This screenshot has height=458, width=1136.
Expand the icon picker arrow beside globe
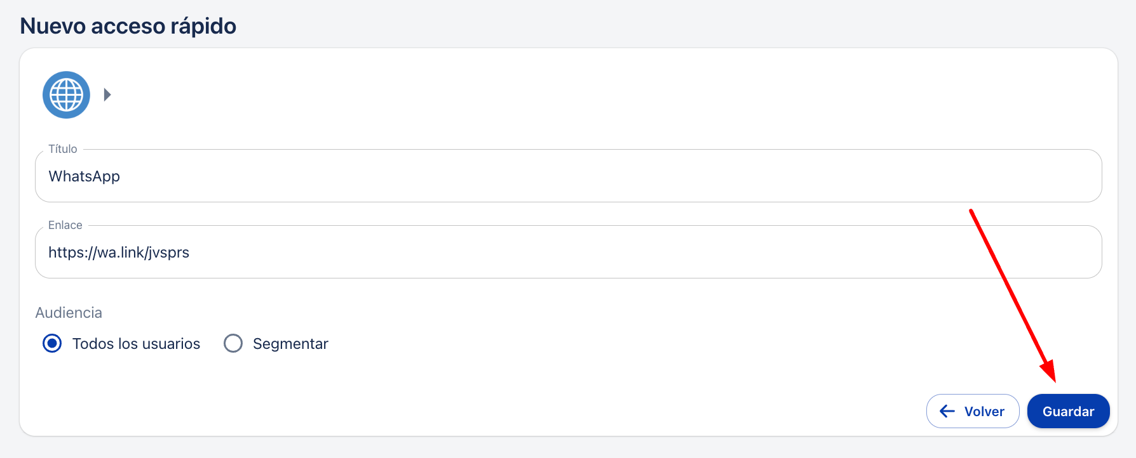coord(107,95)
